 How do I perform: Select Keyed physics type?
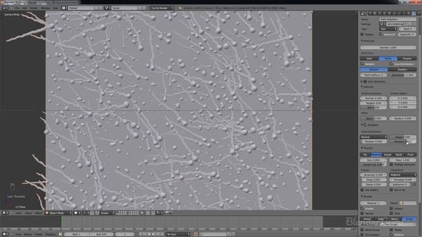click(x=388, y=155)
